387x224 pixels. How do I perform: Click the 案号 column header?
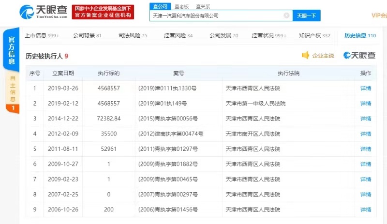179,73
